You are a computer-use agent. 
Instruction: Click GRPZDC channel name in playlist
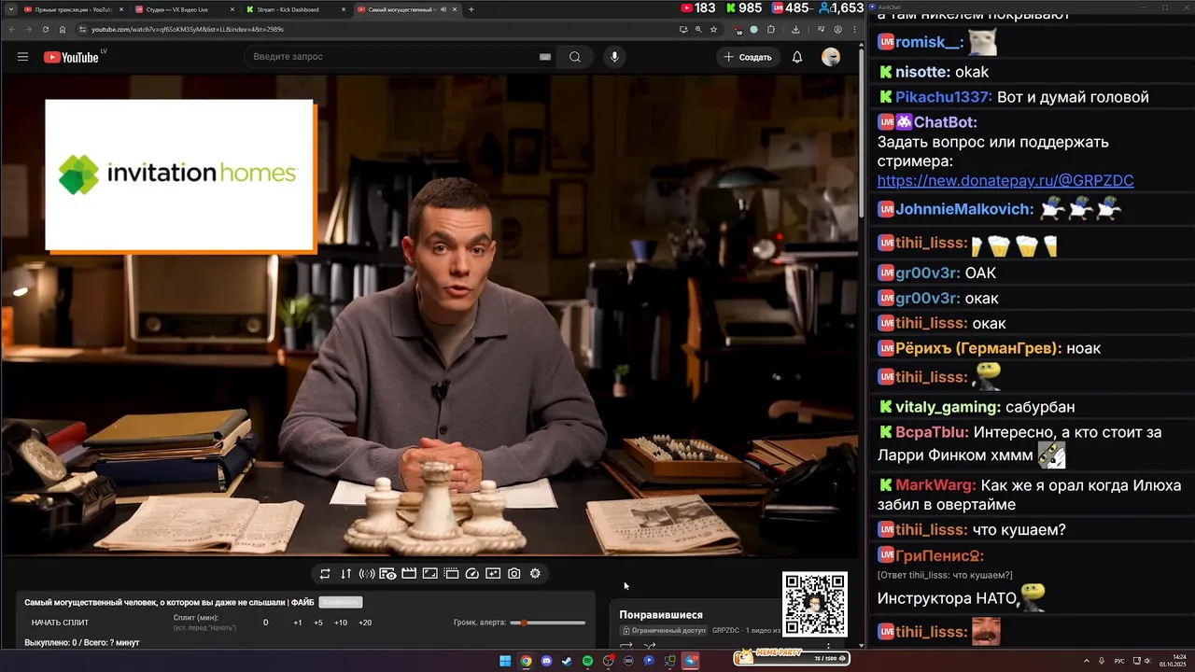pyautogui.click(x=726, y=630)
